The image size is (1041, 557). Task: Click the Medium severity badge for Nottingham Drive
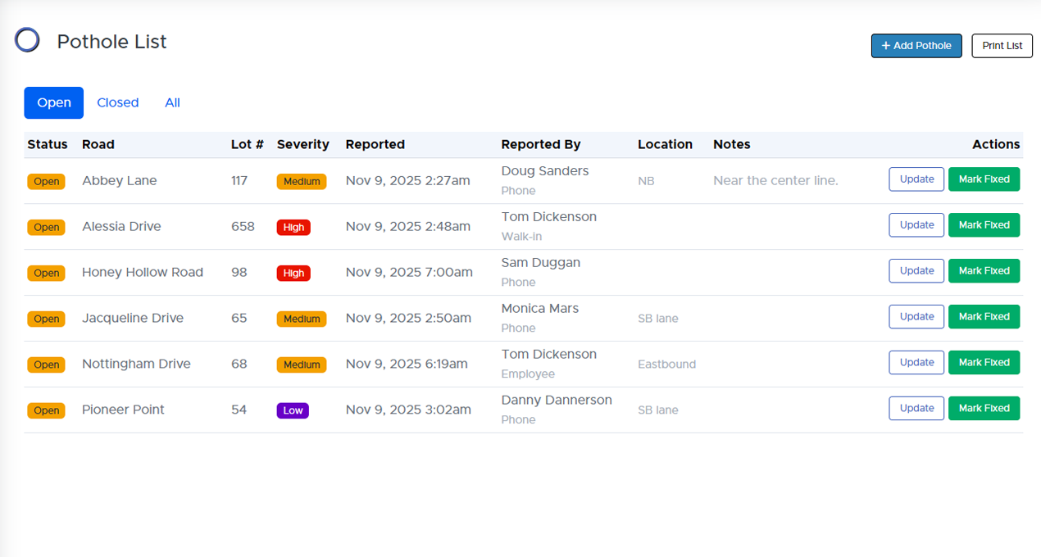pos(302,365)
